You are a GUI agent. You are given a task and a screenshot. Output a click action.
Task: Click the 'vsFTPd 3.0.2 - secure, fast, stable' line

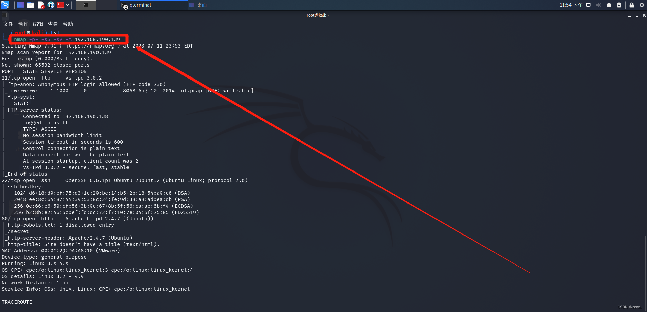click(76, 167)
